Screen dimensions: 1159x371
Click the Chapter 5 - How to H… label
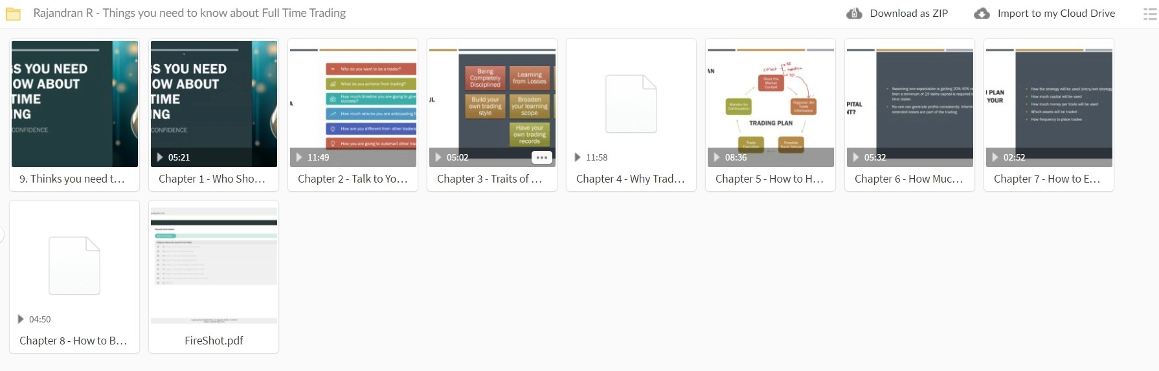[769, 179]
